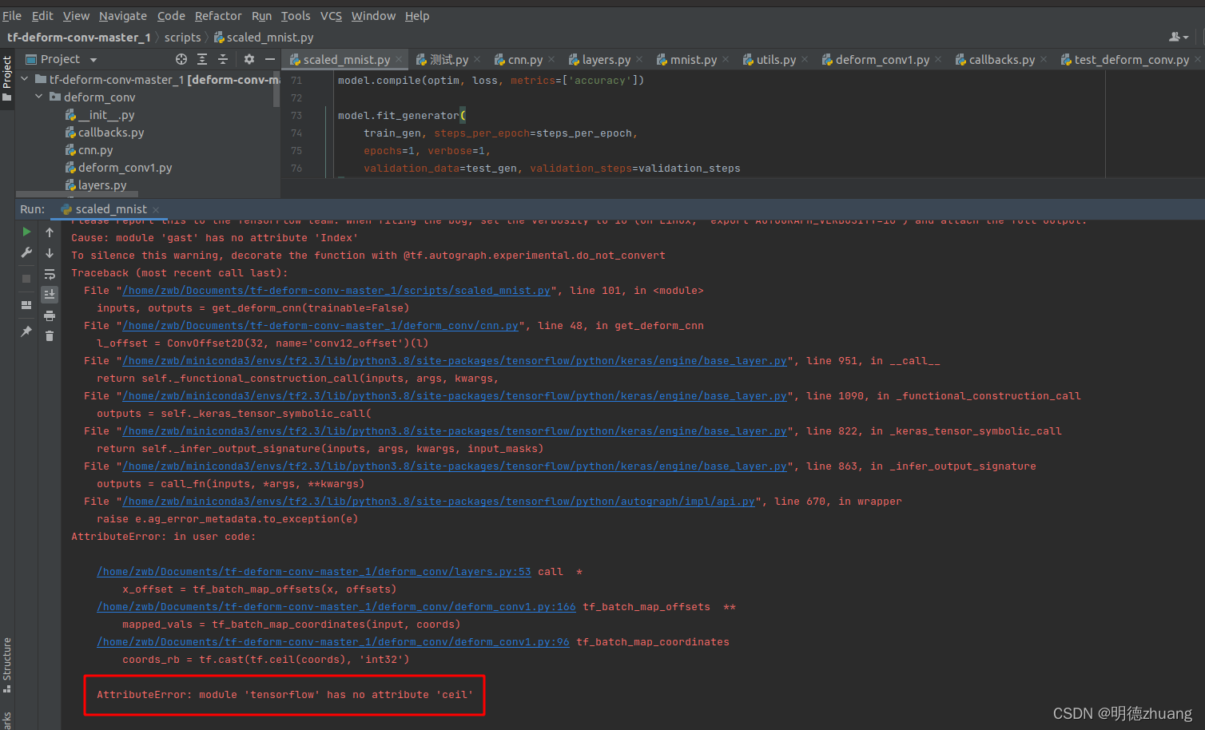Open autograph api.py line 670 link
This screenshot has height=730, width=1205.
click(x=439, y=502)
